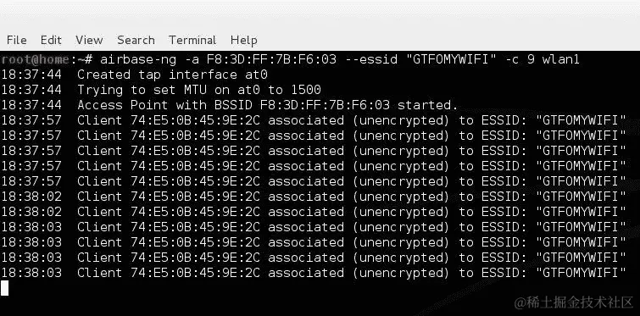Open the Search menu
The width and height of the screenshot is (640, 316).
(136, 40)
